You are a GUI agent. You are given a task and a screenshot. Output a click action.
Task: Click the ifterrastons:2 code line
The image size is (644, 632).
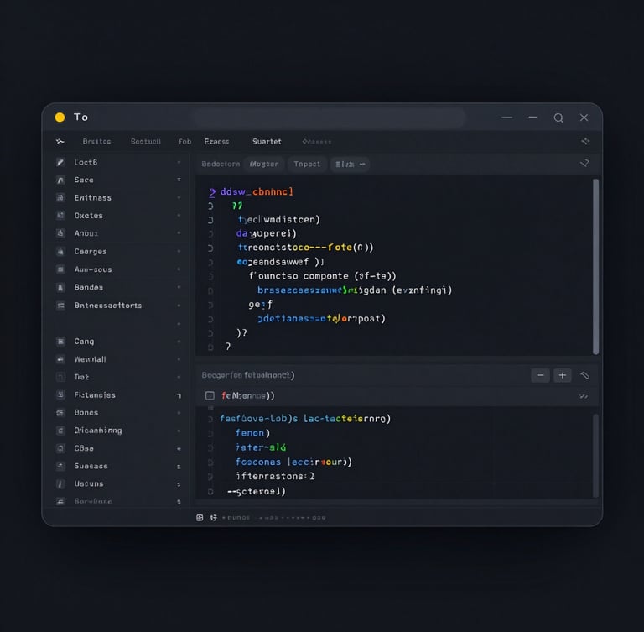(x=275, y=476)
